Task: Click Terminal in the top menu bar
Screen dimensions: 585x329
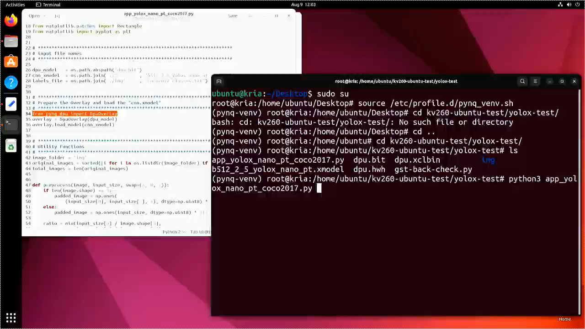Action: pyautogui.click(x=48, y=5)
